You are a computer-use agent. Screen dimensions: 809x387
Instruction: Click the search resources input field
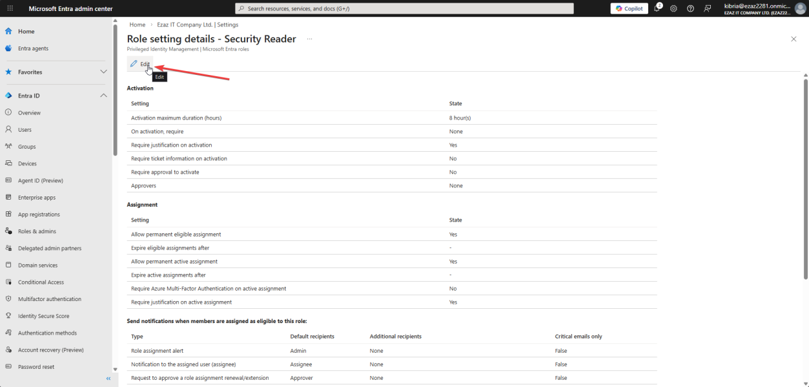click(x=404, y=8)
